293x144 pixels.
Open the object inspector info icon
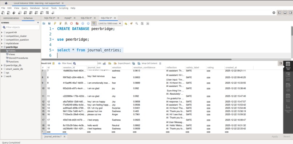click(14, 13)
